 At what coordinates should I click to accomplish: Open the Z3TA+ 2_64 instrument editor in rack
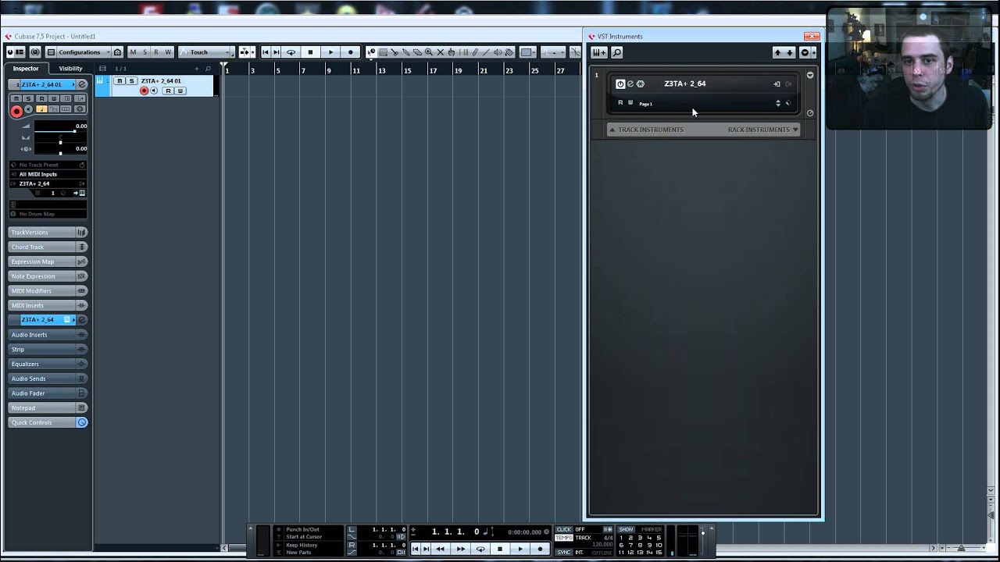click(x=630, y=84)
